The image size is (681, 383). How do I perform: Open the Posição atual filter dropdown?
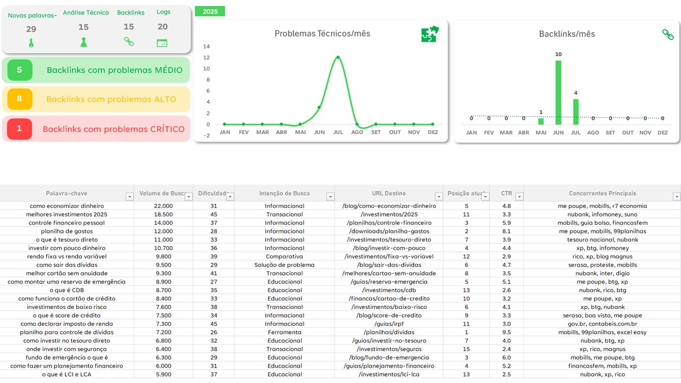[x=485, y=197]
